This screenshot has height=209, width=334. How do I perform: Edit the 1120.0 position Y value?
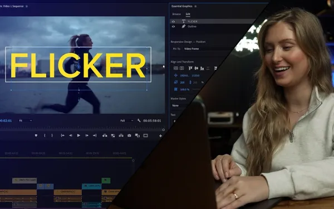pos(195,75)
